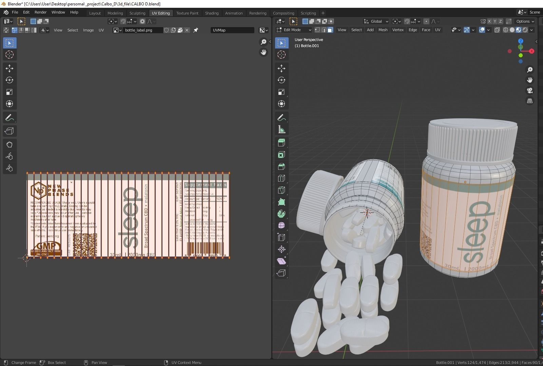Image resolution: width=543 pixels, height=366 pixels.
Task: Switch to orthographic grid view toggle
Action: point(530,101)
